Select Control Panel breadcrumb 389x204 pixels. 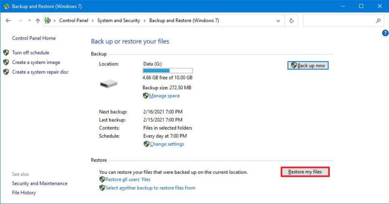74,21
